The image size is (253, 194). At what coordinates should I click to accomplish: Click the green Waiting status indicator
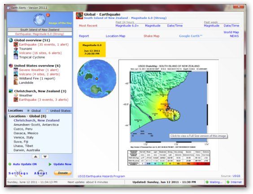click(x=207, y=182)
